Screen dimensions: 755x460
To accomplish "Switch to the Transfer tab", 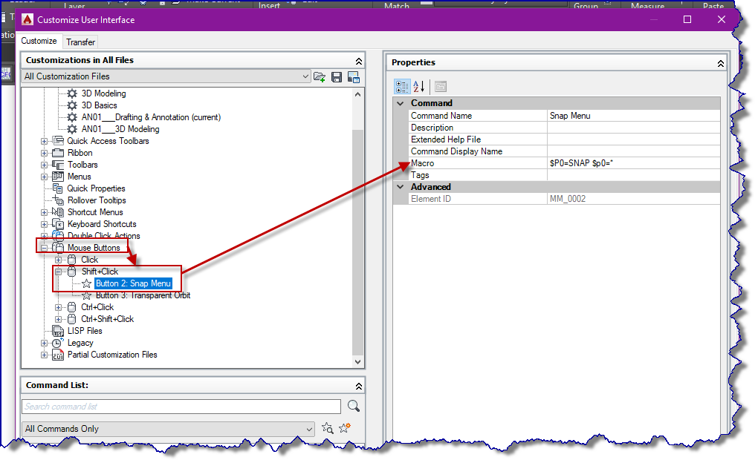I will pos(81,42).
